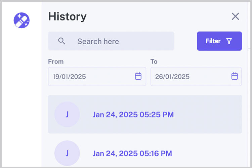Close the History panel
The height and width of the screenshot is (168, 252).
pyautogui.click(x=235, y=16)
